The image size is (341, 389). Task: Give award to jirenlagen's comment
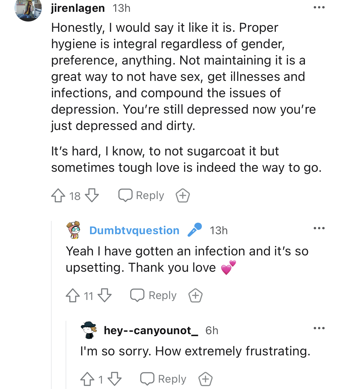pyautogui.click(x=183, y=195)
